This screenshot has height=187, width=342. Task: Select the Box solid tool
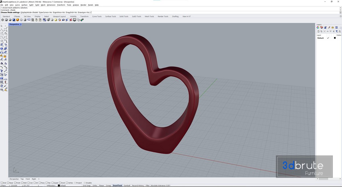click(x=2, y=48)
